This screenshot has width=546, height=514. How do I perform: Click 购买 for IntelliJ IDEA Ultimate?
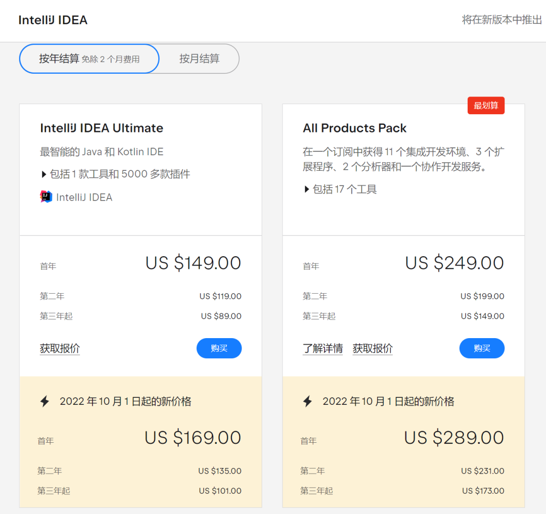point(219,348)
